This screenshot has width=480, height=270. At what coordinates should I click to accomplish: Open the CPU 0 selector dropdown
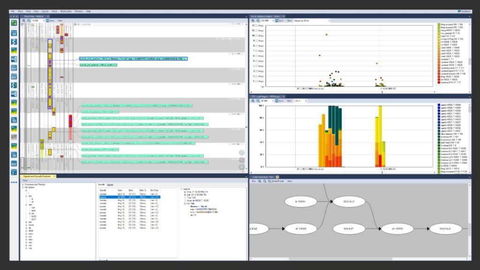click(300, 101)
